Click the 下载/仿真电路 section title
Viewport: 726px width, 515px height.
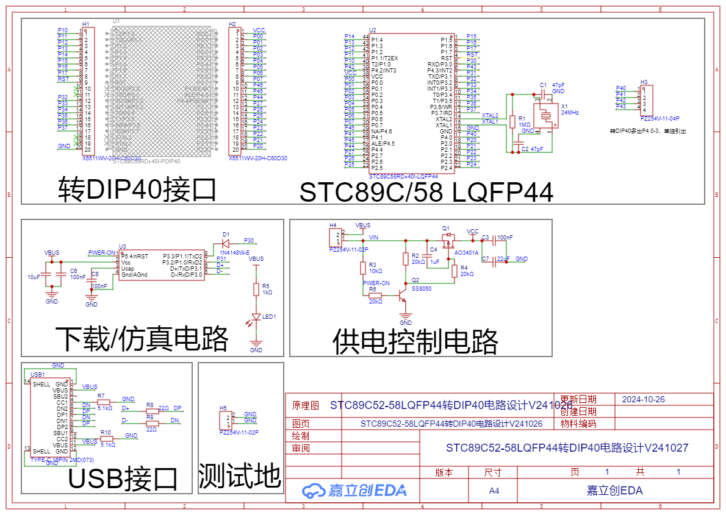[142, 339]
